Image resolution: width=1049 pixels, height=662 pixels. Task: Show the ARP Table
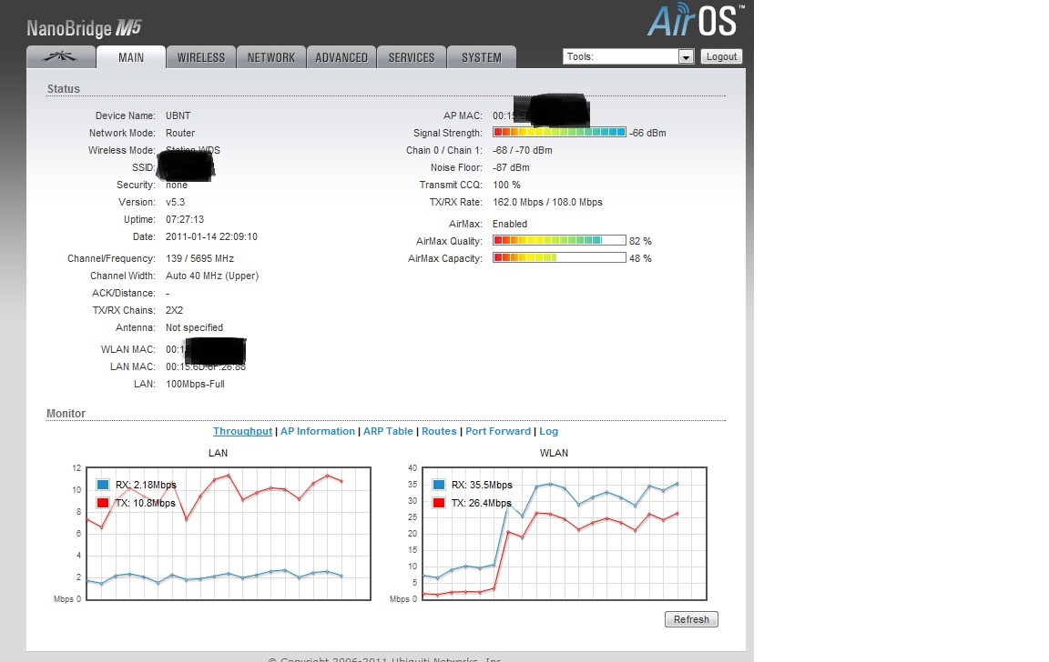(388, 432)
